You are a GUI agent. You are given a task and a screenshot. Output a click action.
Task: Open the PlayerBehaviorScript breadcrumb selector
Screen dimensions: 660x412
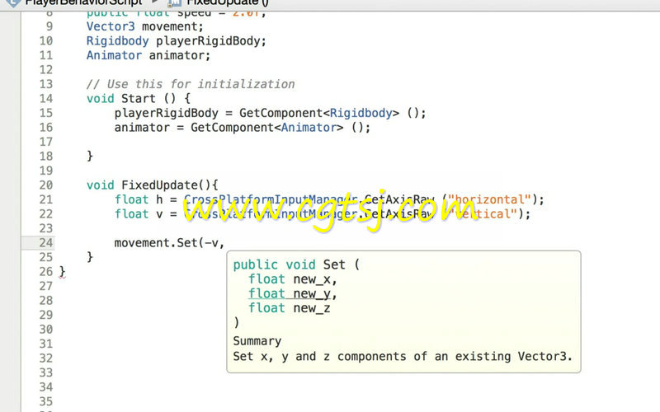[x=83, y=2]
